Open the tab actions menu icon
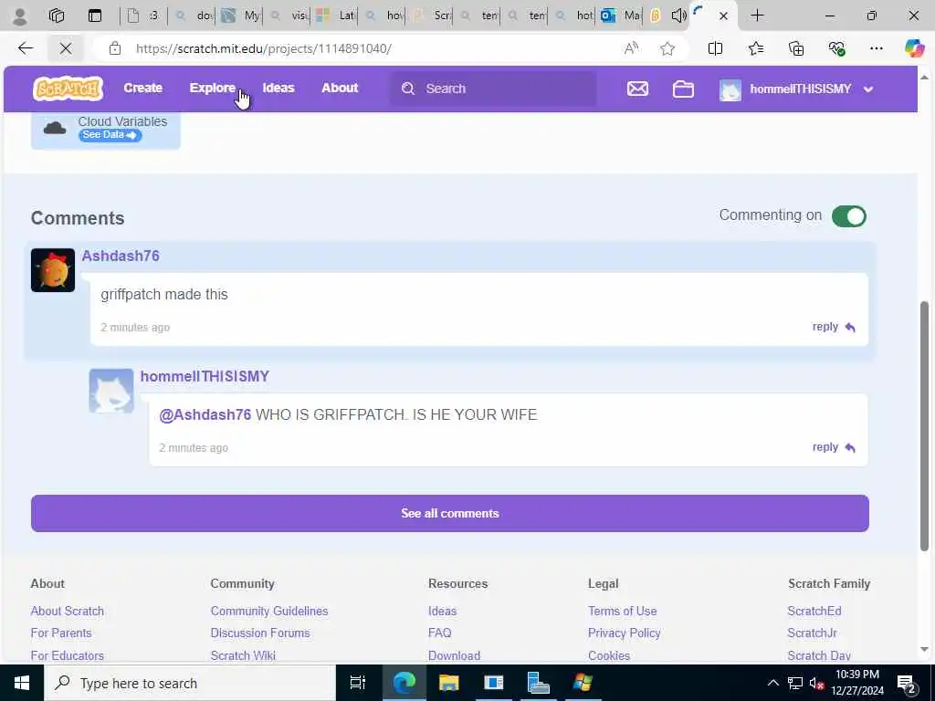Image resolution: width=935 pixels, height=701 pixels. [95, 16]
